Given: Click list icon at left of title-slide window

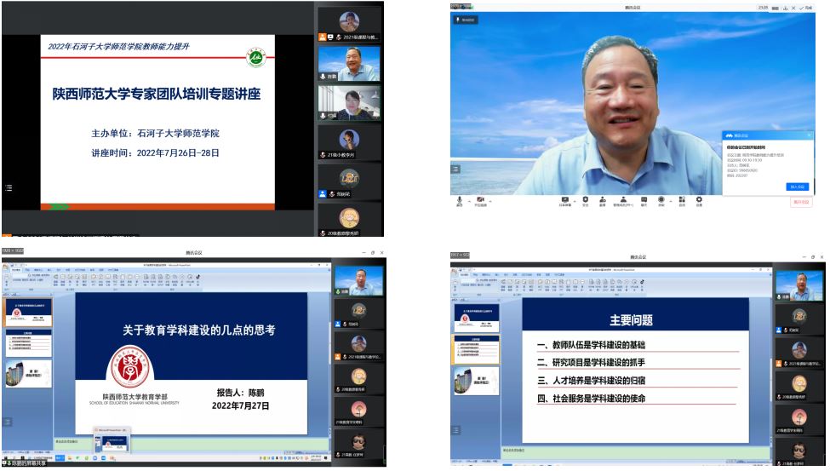Looking at the screenshot, I should tap(8, 422).
